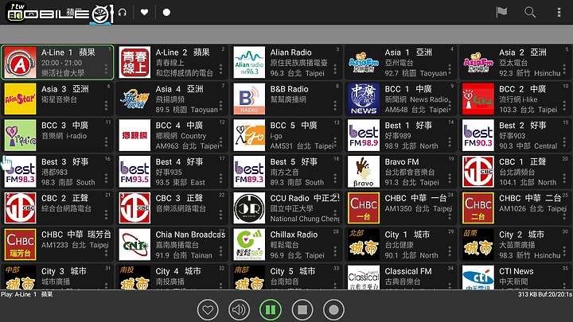This screenshot has height=322, width=573.
Task: Stop playback with the square button
Action: [302, 310]
